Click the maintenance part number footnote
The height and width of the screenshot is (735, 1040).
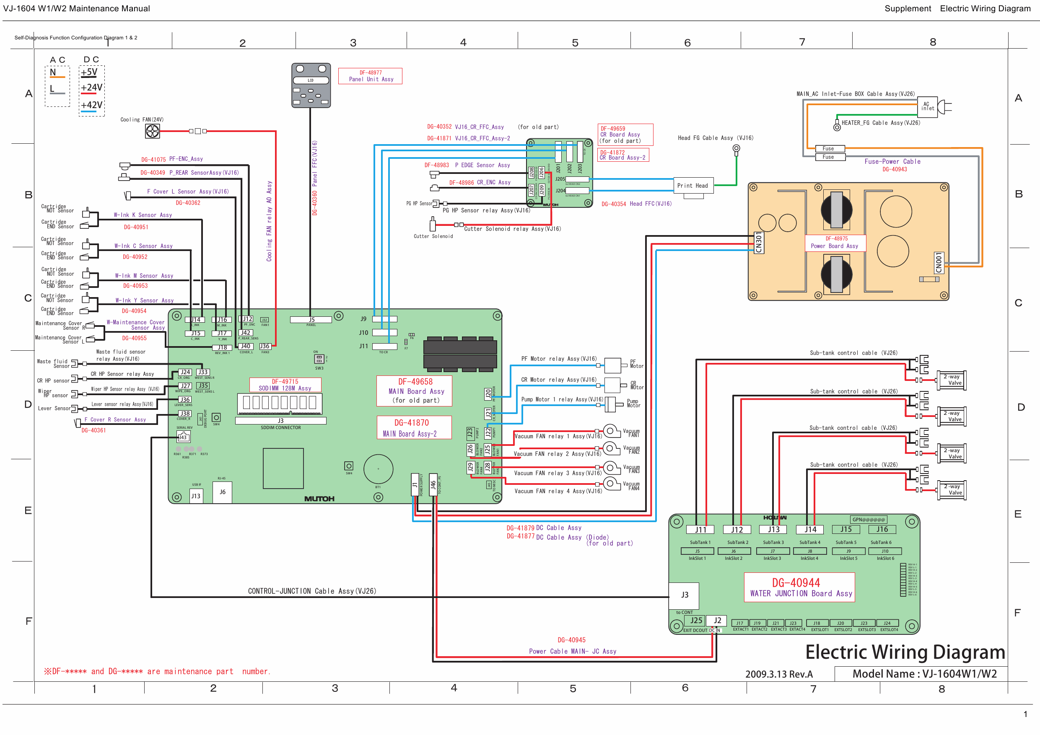point(157,672)
